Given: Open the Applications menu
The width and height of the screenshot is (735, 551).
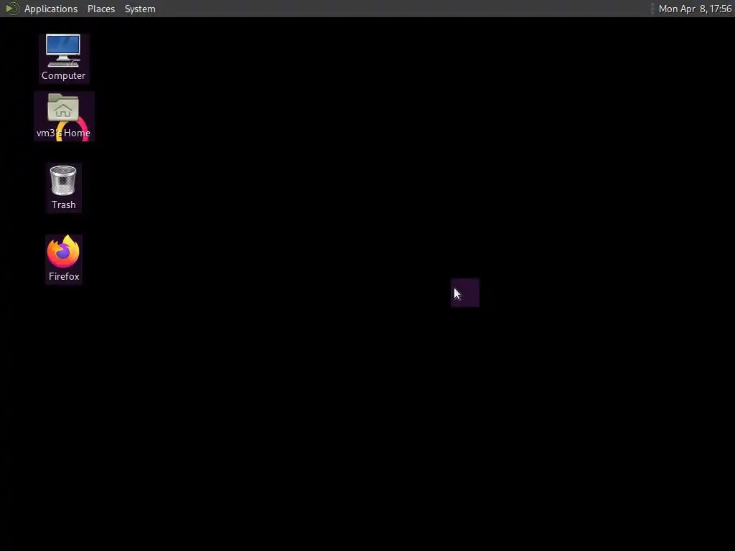Looking at the screenshot, I should (x=51, y=9).
